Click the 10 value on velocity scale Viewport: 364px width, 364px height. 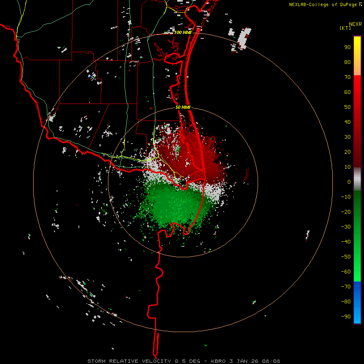click(347, 167)
